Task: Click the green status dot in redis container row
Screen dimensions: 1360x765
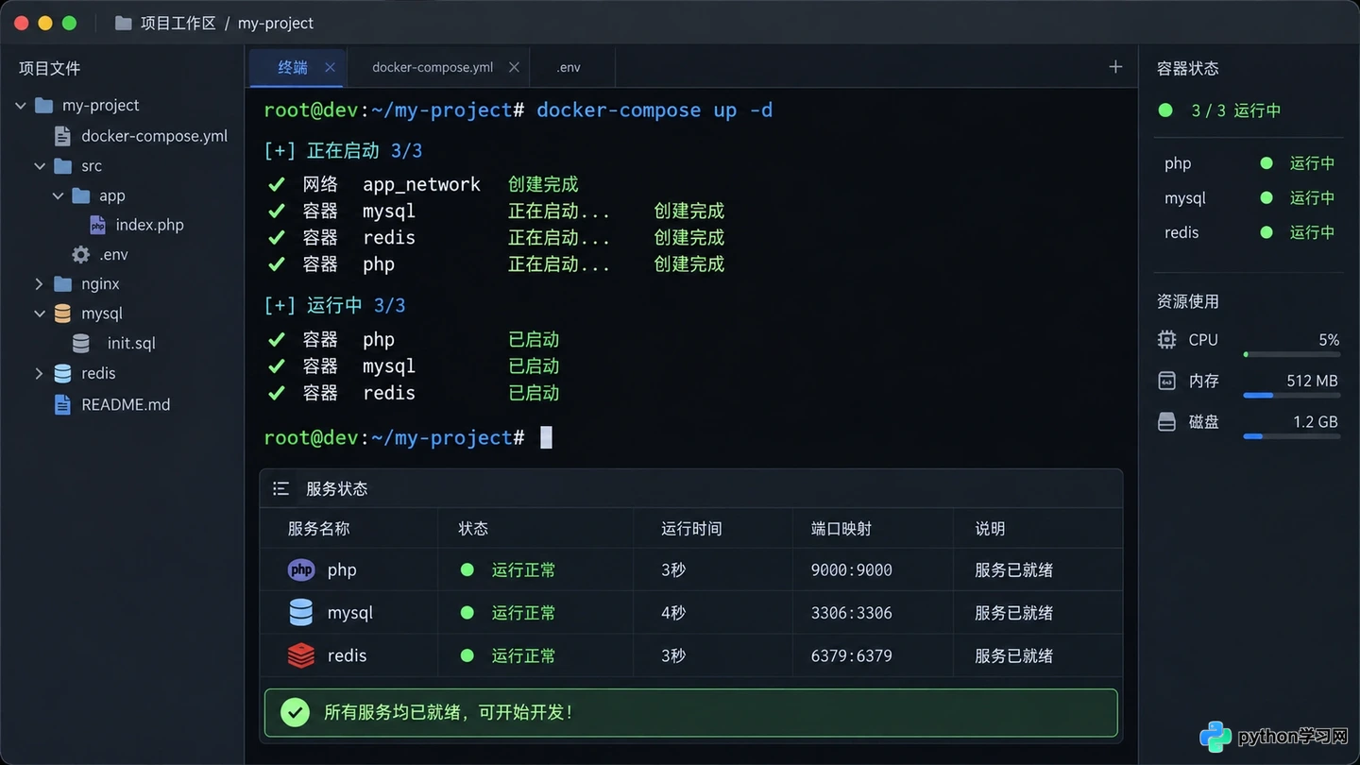Action: tap(1266, 231)
